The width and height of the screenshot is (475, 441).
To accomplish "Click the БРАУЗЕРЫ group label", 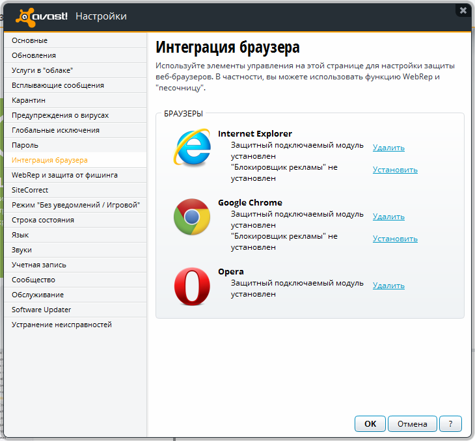I will (183, 114).
